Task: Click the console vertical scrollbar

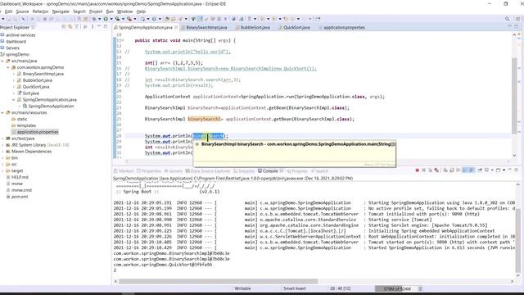Action: click(x=518, y=239)
